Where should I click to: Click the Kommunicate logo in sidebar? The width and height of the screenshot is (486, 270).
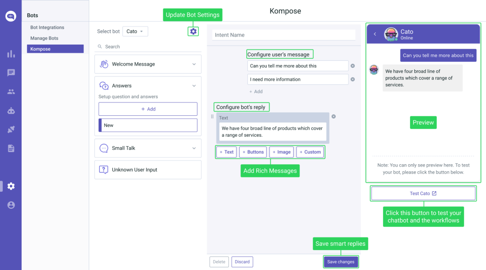10,16
